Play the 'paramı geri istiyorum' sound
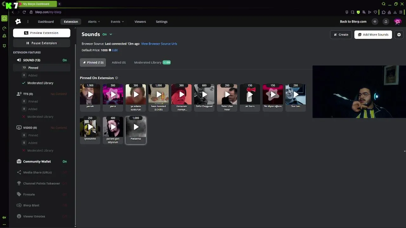 point(113,127)
